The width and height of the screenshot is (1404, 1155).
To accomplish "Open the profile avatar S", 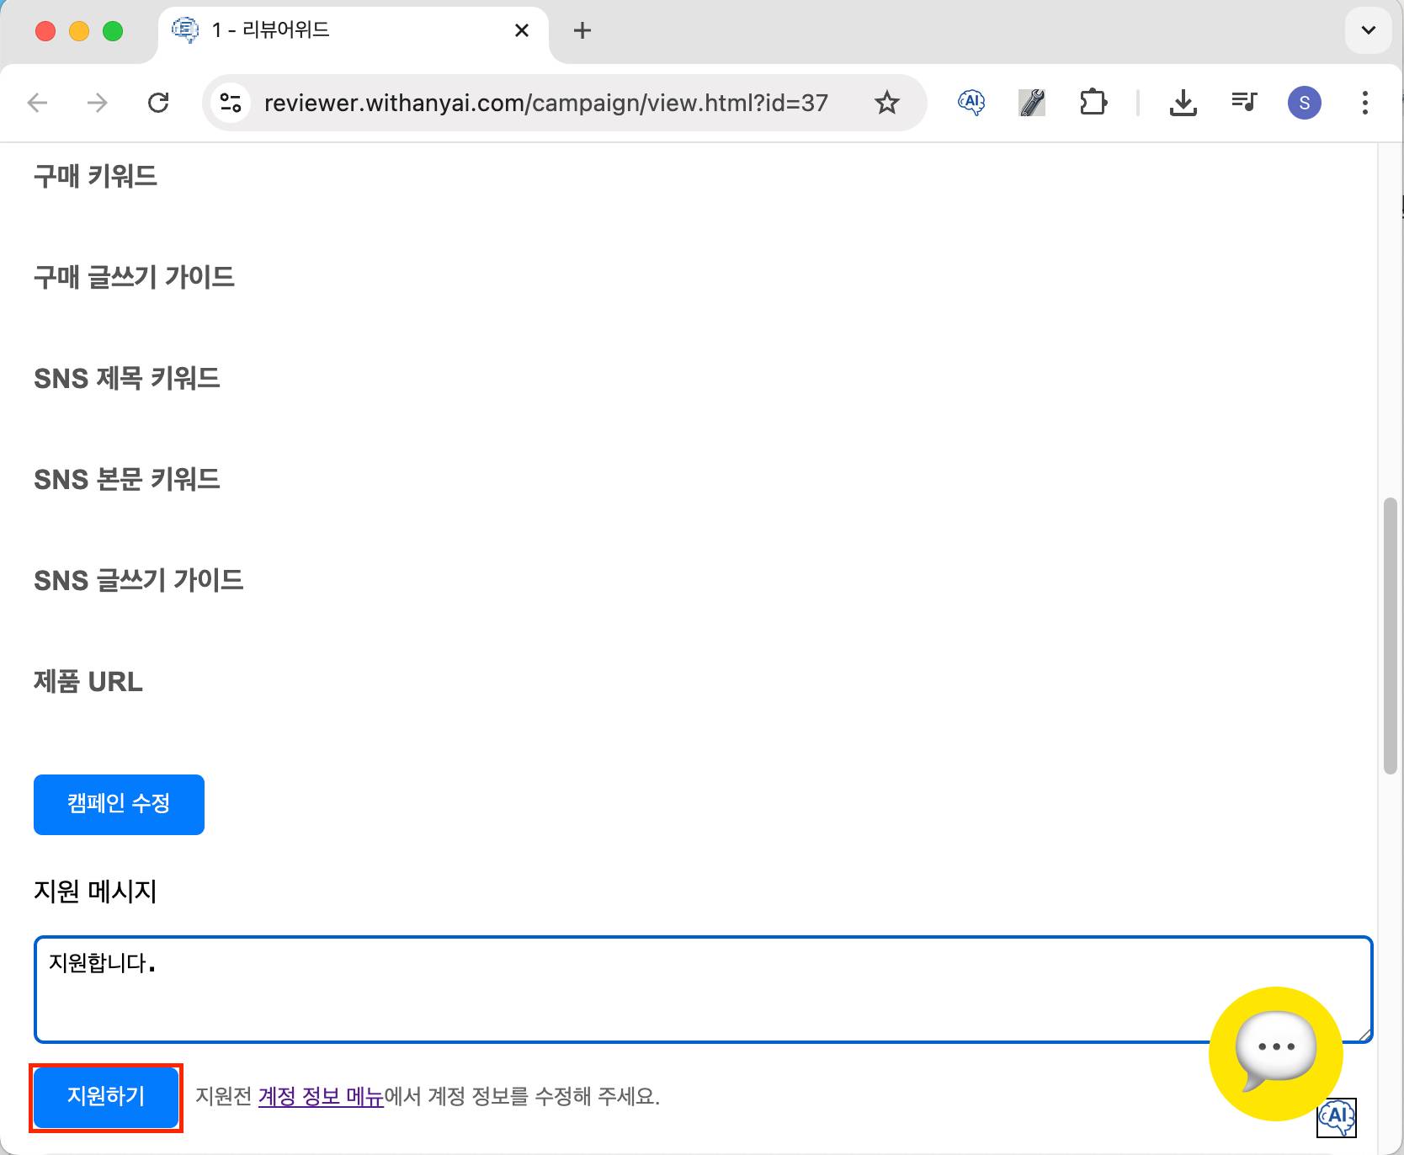I will click(x=1304, y=103).
